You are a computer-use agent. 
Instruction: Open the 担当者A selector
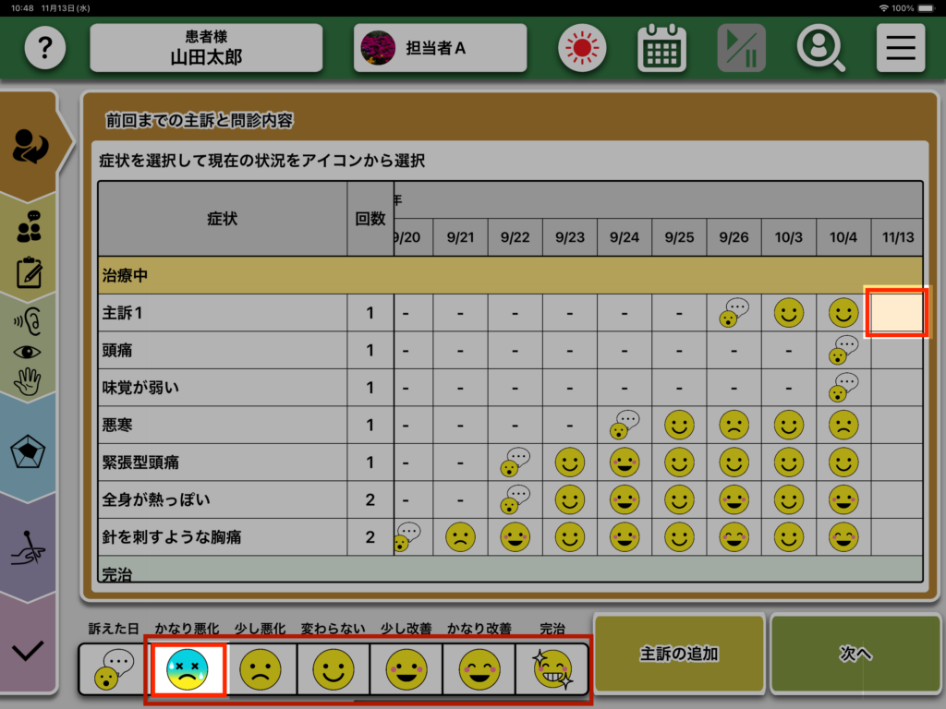tap(440, 48)
